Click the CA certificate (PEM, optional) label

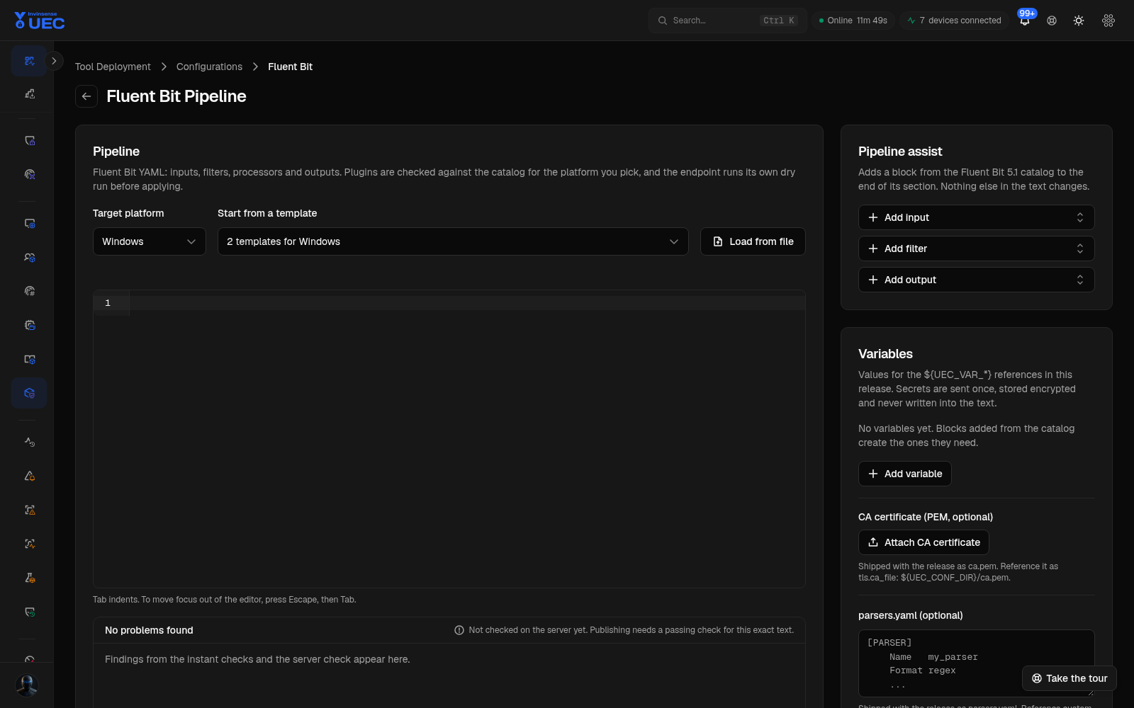[x=926, y=517]
